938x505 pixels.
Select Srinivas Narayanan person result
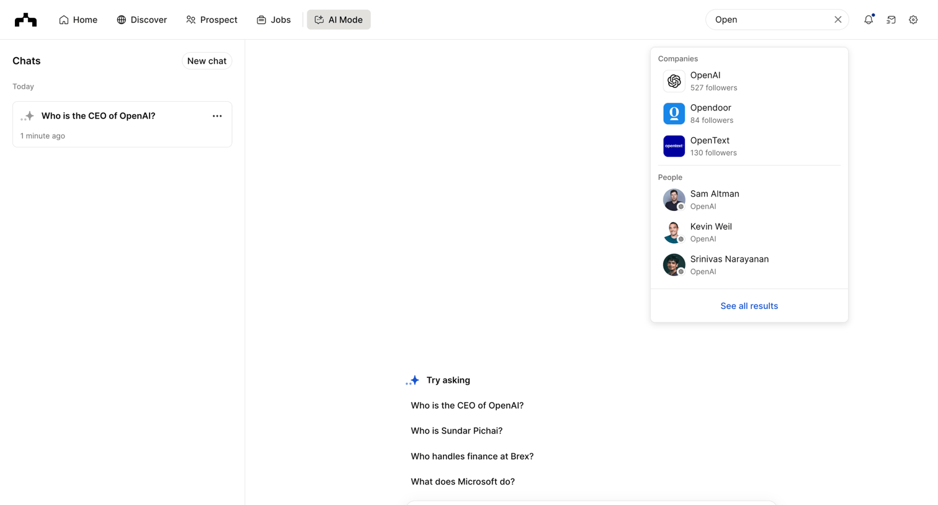(x=749, y=265)
